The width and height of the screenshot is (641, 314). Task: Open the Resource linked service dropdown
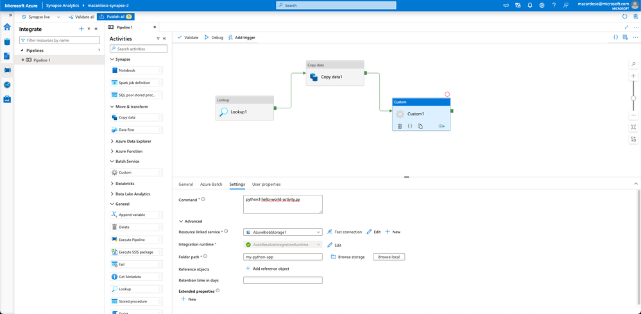click(283, 232)
